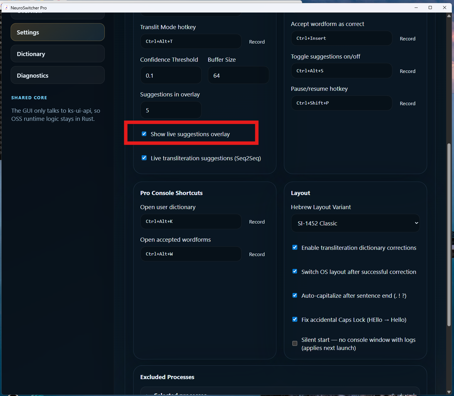Click the SHARED CORE label in sidebar
Screen dimensions: 454x396
29,98
